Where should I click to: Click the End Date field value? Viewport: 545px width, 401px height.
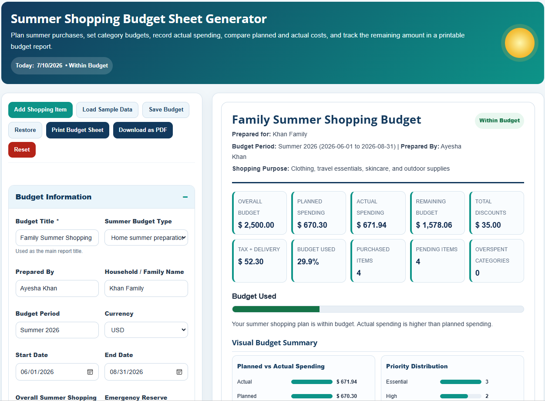click(x=126, y=372)
